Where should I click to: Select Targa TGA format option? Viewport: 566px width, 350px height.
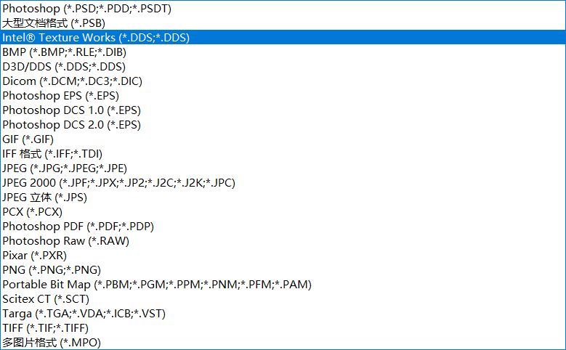(84, 314)
